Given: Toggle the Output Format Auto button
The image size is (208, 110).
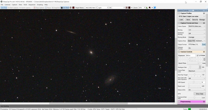Looking at the screenshot, I should [x=204, y=45].
